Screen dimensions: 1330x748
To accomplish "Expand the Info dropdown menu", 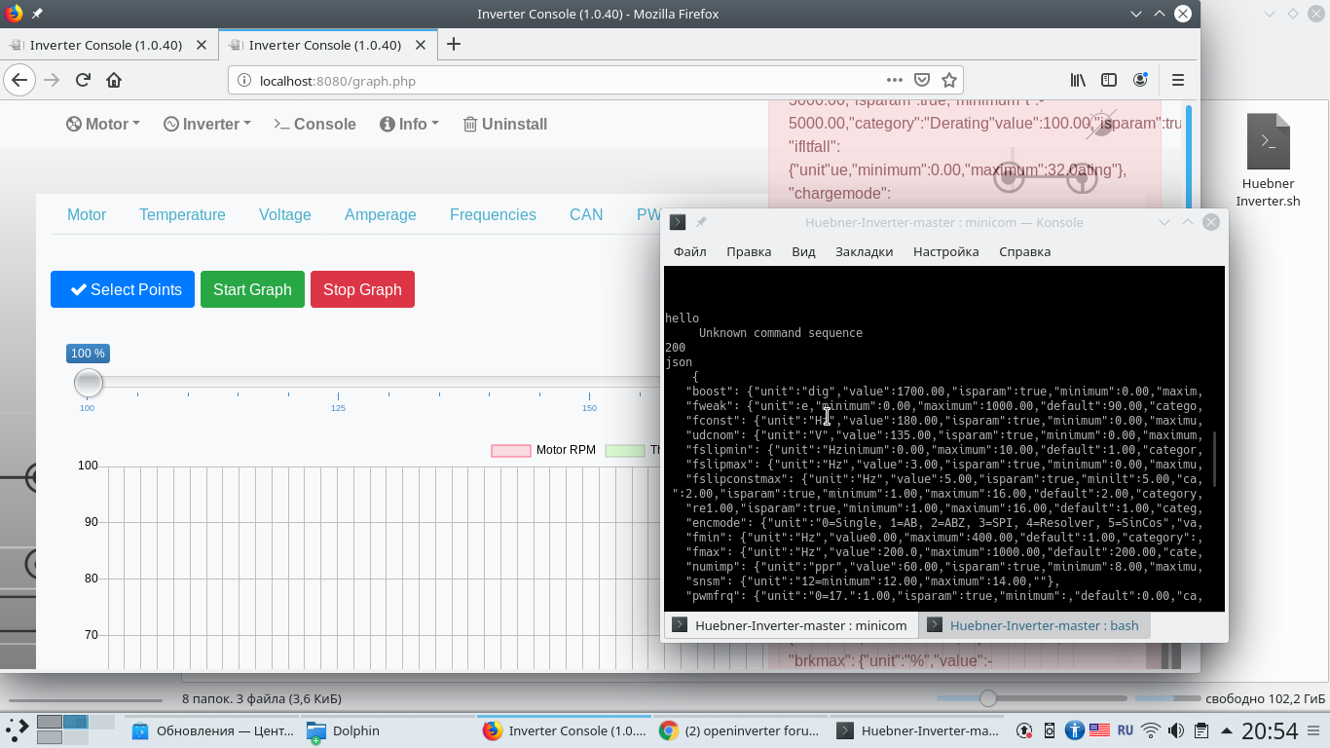I will click(x=409, y=124).
